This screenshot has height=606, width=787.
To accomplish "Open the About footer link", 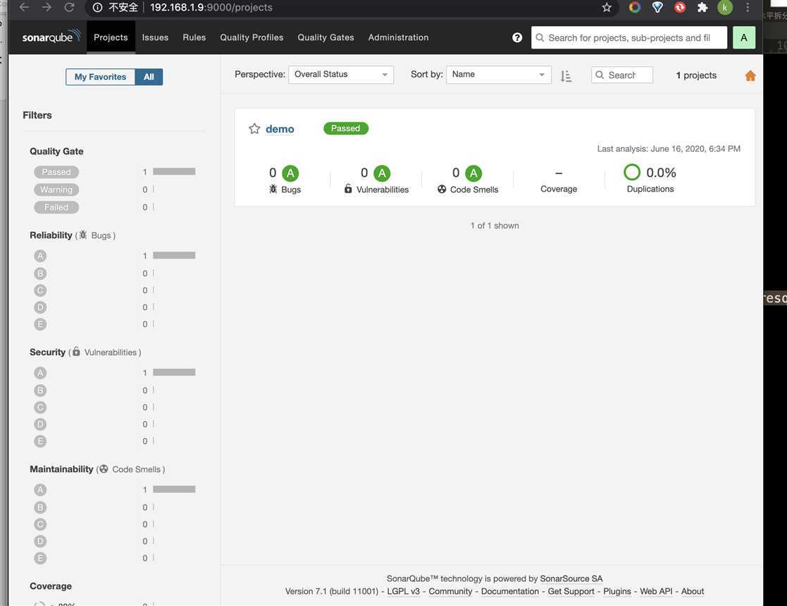I will coord(693,591).
